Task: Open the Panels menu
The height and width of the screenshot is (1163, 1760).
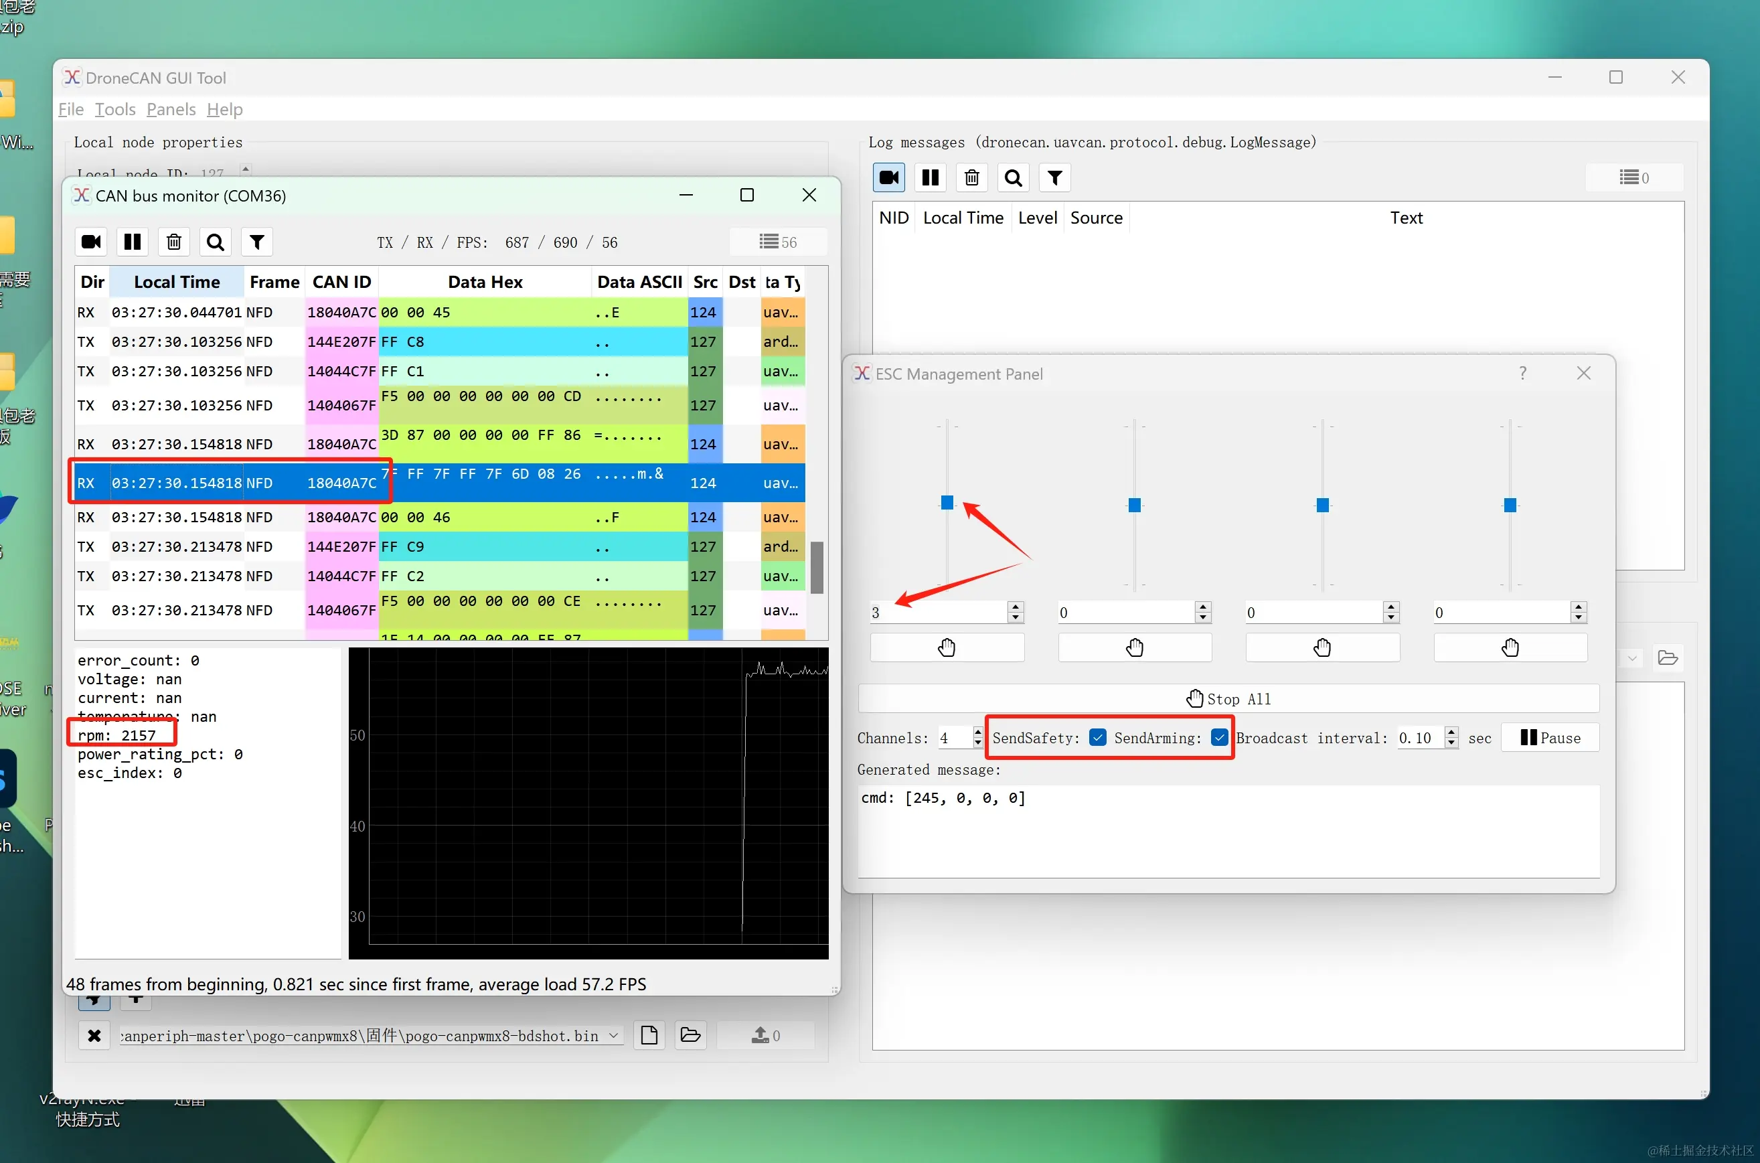Action: [171, 110]
